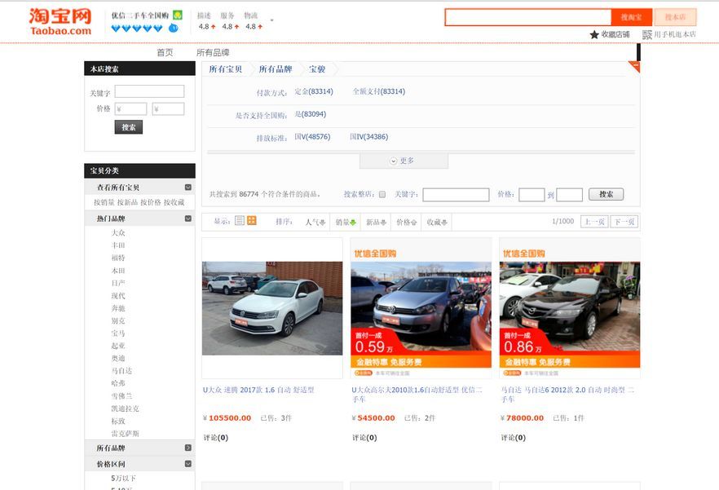The image size is (719, 490).
Task: Select 宝马 brand in sidebar
Action: (x=118, y=333)
